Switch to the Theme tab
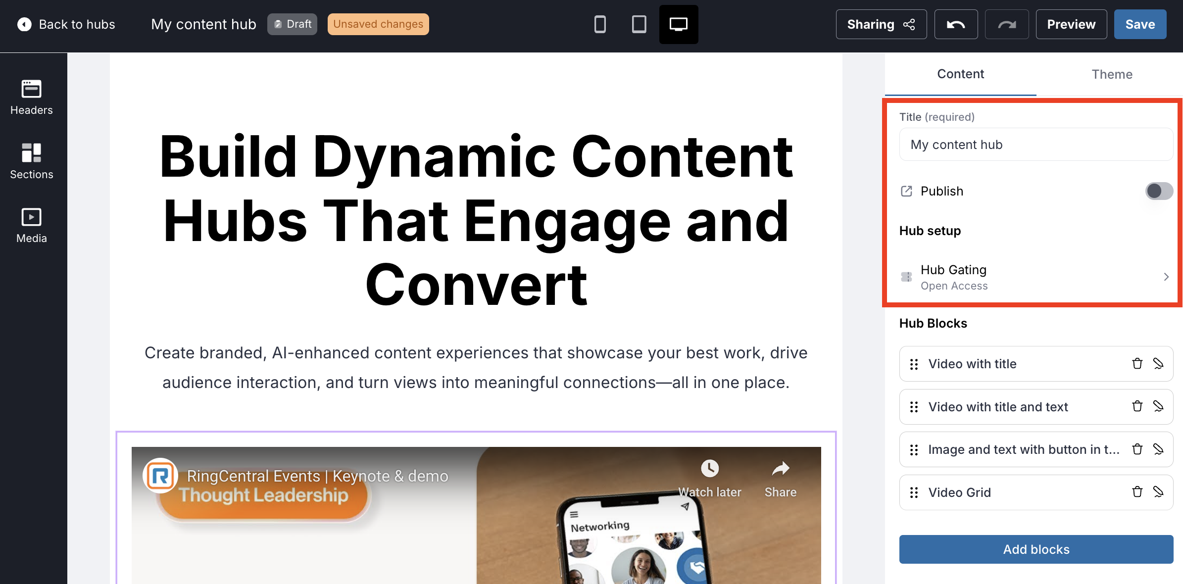 (x=1112, y=74)
